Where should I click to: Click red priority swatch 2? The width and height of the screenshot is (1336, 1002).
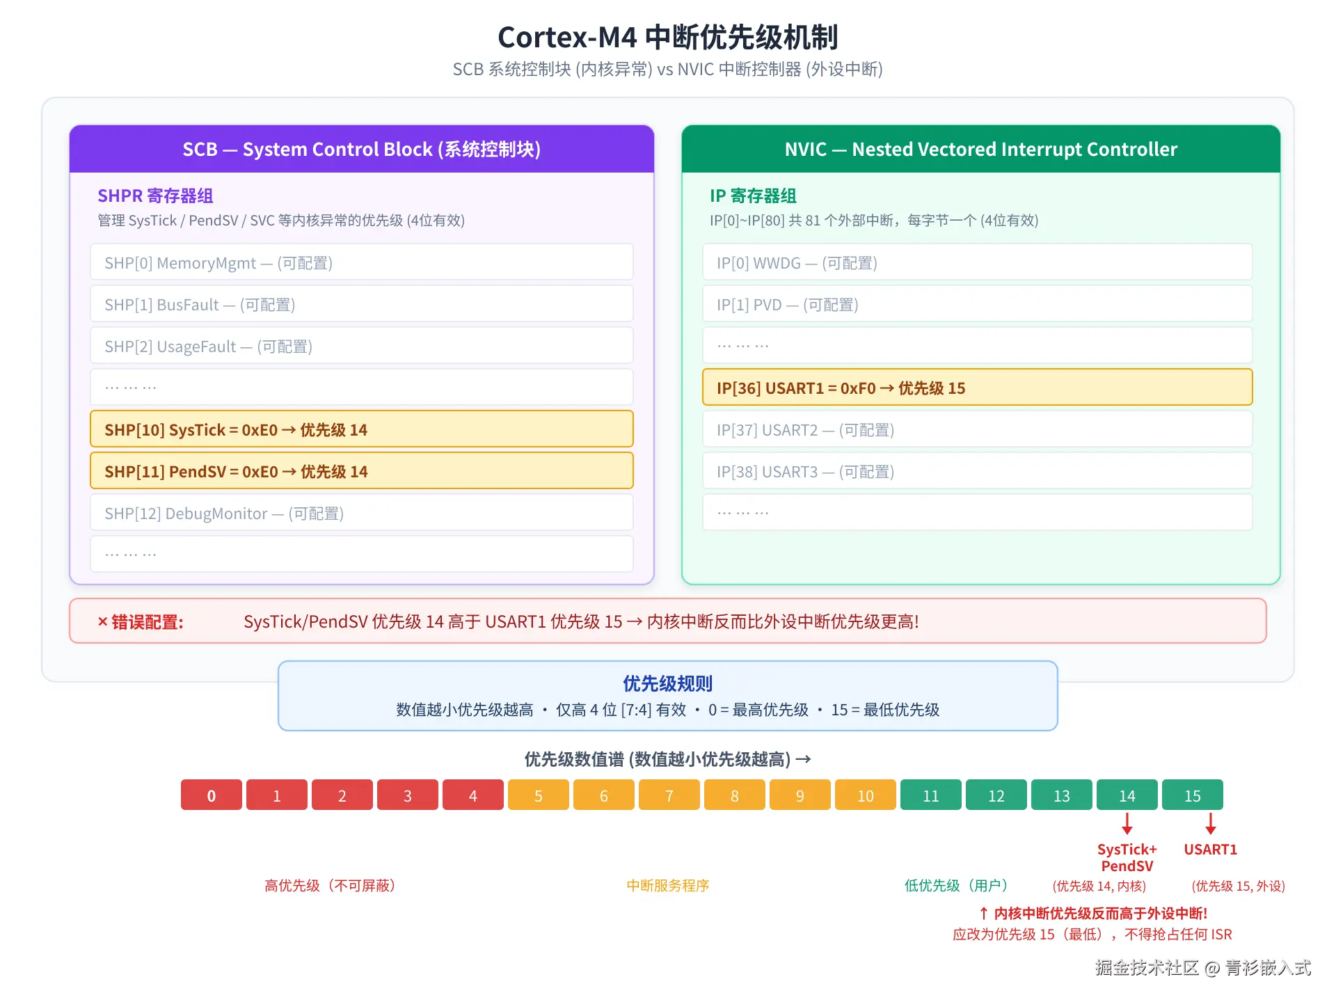click(342, 795)
